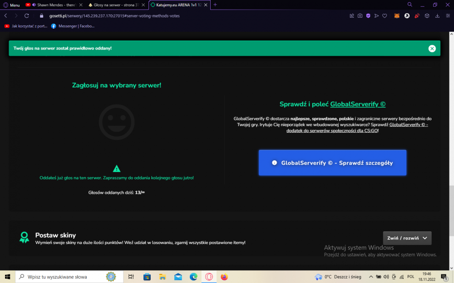Open the volume control in system tray
This screenshot has height=283, width=454.
coord(386,277)
